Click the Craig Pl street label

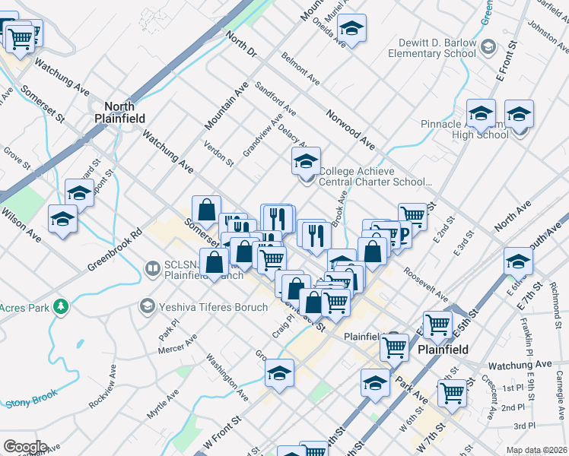284,326
